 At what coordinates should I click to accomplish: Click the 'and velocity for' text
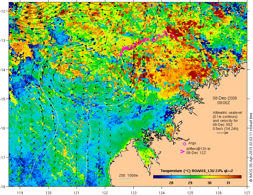pos(225,121)
